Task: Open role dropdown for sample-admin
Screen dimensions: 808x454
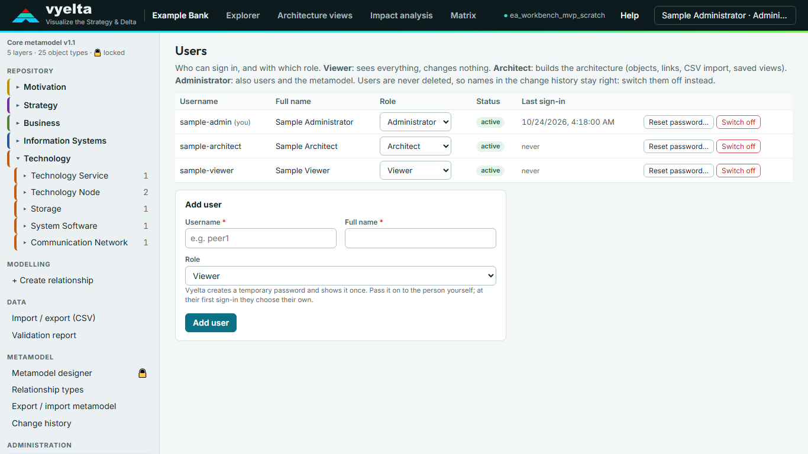Action: tap(415, 122)
